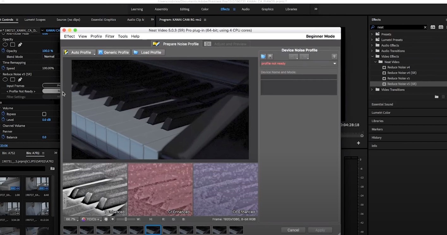Switch to the Color workspace tab
Screen dimensions: 447x235
[205, 9]
